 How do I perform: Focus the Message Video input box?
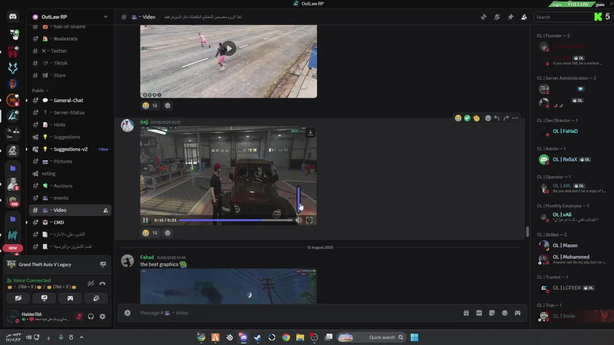tap(297, 313)
